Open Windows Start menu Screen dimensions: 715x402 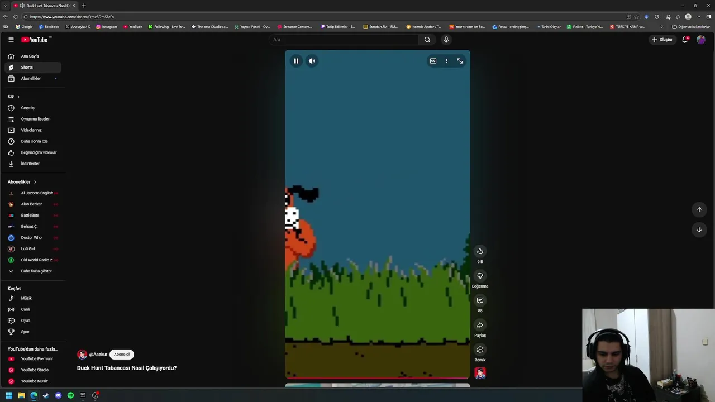click(8, 395)
